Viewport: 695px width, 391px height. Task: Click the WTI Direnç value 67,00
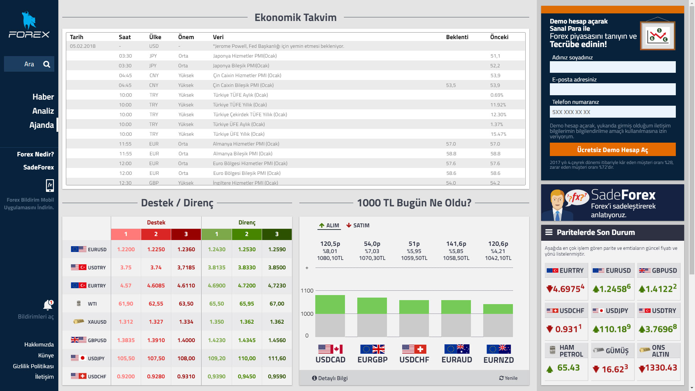click(x=277, y=304)
